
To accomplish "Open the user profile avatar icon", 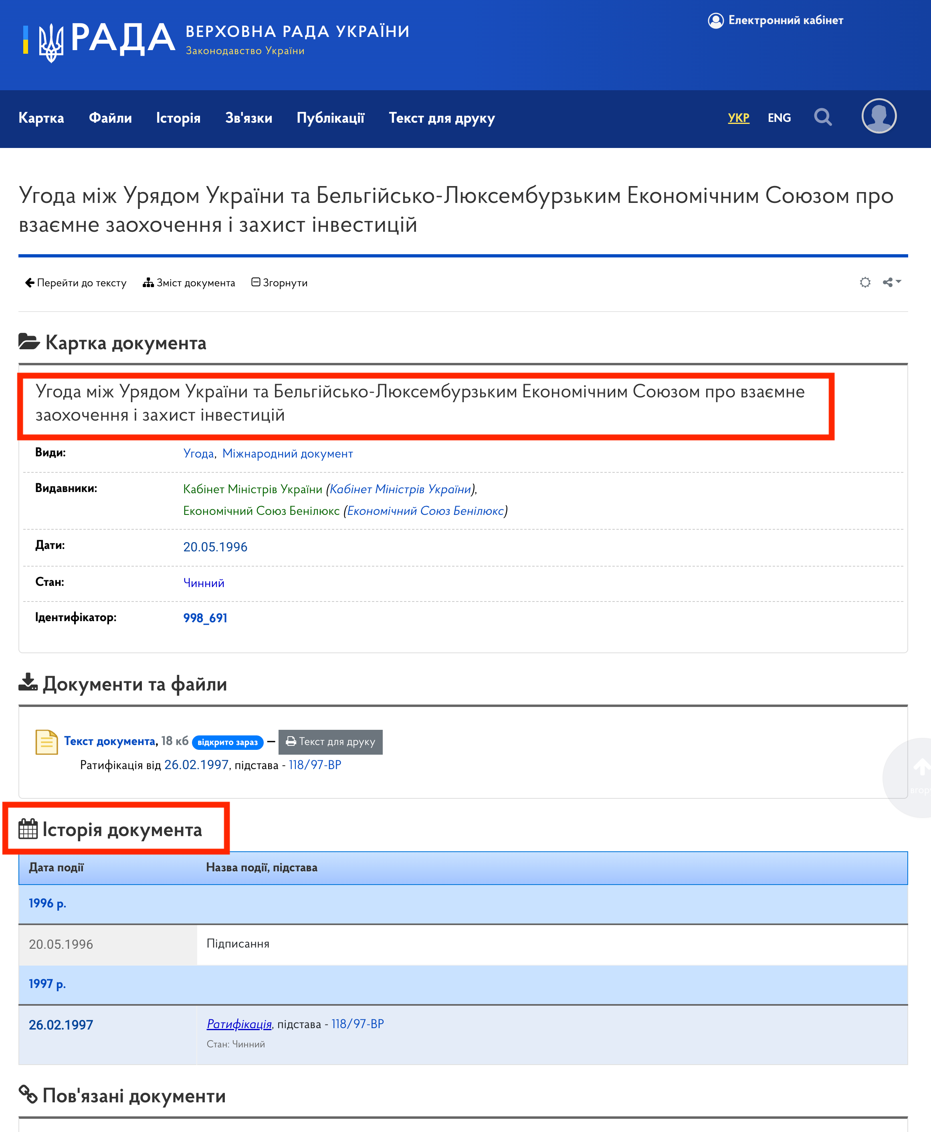I will 878,116.
